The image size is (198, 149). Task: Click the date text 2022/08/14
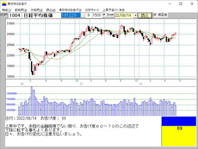tap(27, 118)
